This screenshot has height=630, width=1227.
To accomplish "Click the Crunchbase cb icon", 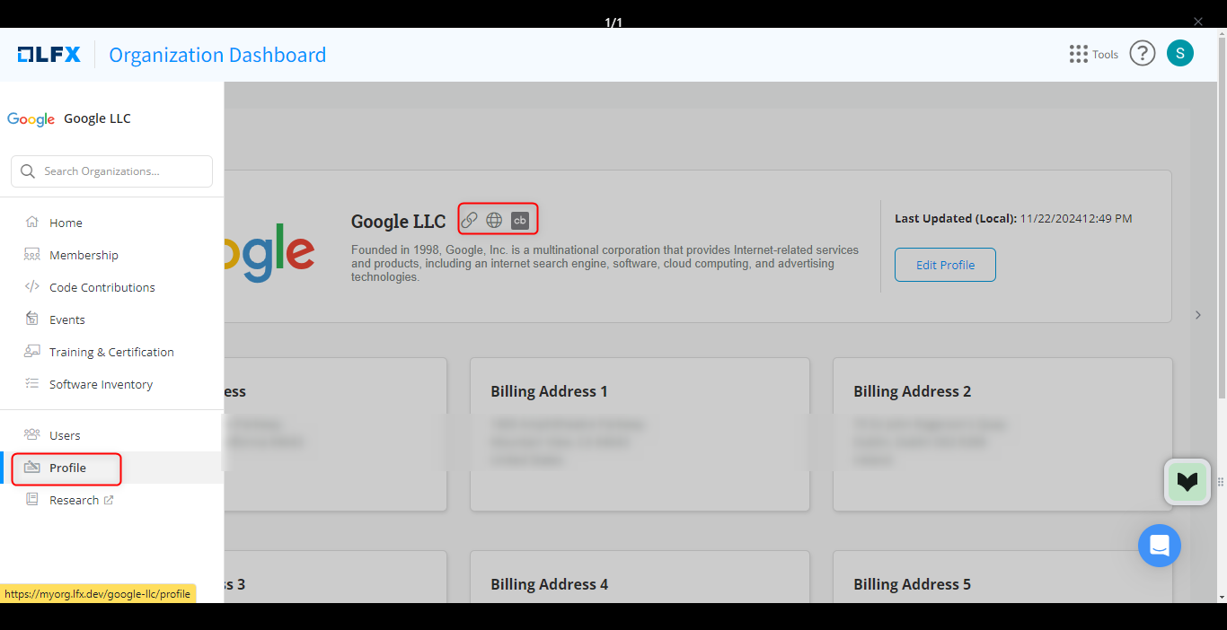I will pos(519,220).
